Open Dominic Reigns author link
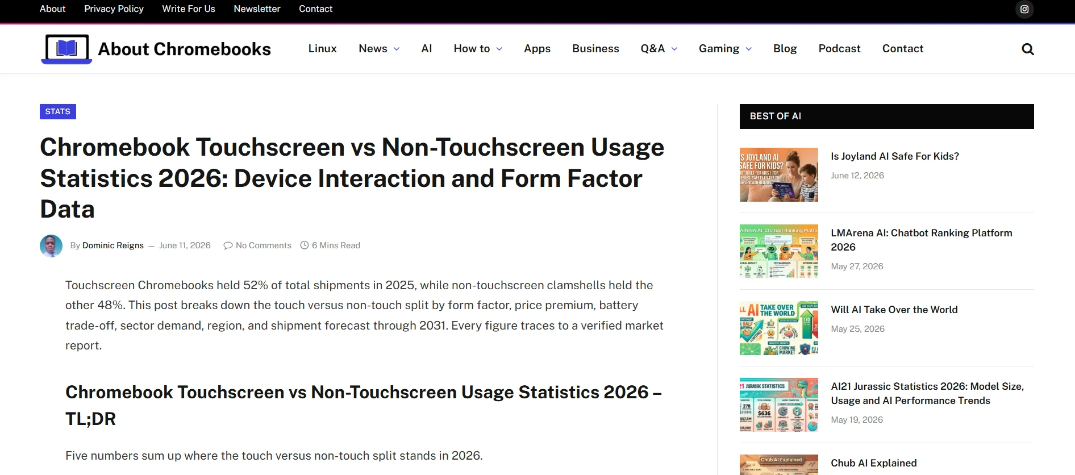 [x=113, y=245]
